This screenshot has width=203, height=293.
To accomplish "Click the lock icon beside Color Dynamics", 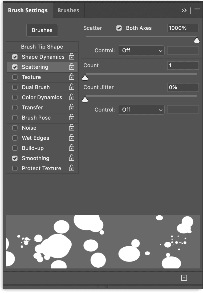I will click(x=71, y=97).
